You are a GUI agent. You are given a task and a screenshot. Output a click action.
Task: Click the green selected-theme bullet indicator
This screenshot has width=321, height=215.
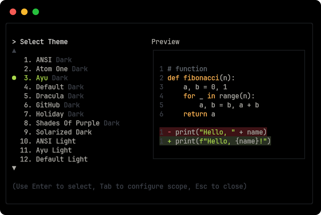(14, 78)
